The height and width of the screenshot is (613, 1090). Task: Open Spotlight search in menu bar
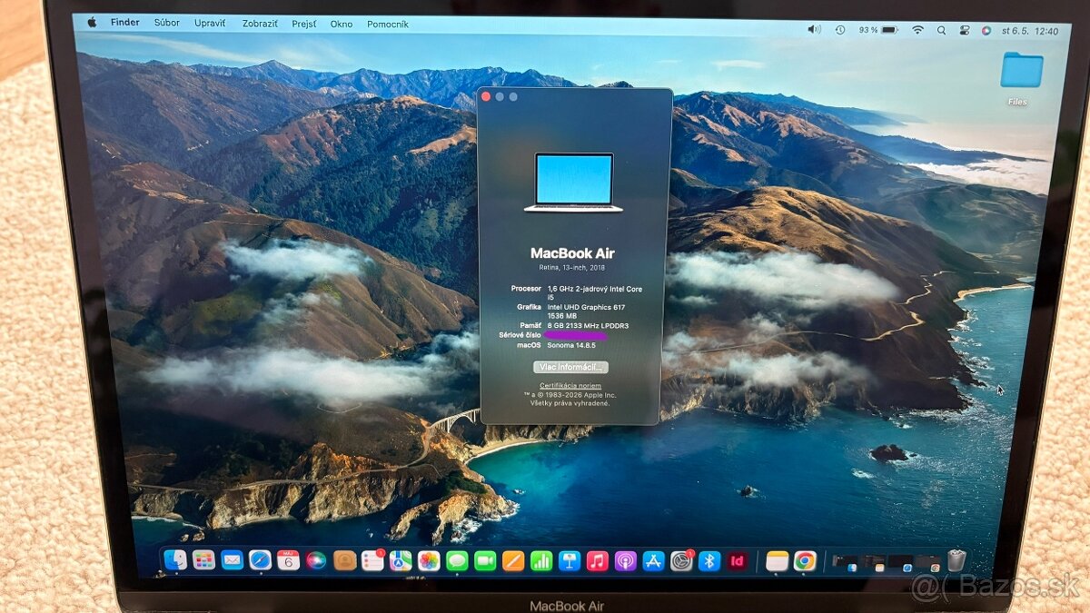click(x=941, y=30)
